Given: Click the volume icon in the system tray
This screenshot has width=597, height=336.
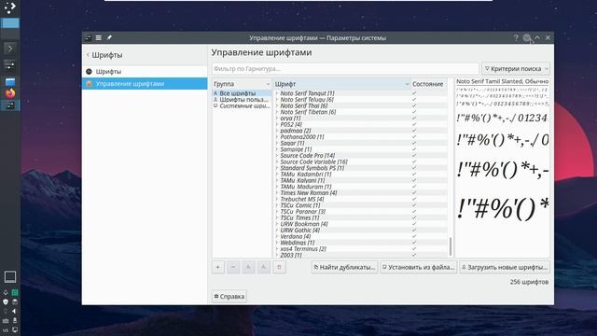Looking at the screenshot, I should pos(14,311).
